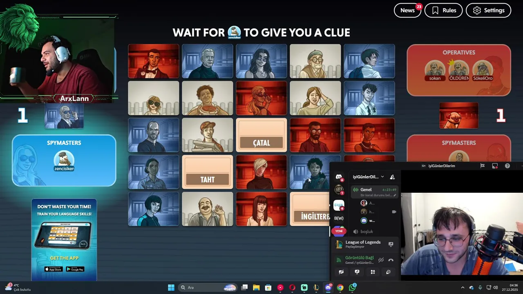Open the Windows Start menu

tap(171, 287)
